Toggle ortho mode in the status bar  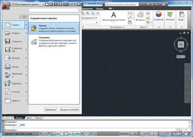[x=53, y=134]
